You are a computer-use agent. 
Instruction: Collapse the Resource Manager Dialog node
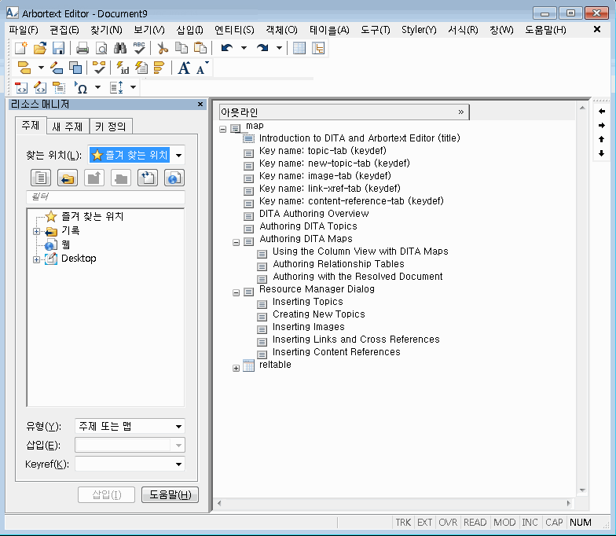(236, 292)
